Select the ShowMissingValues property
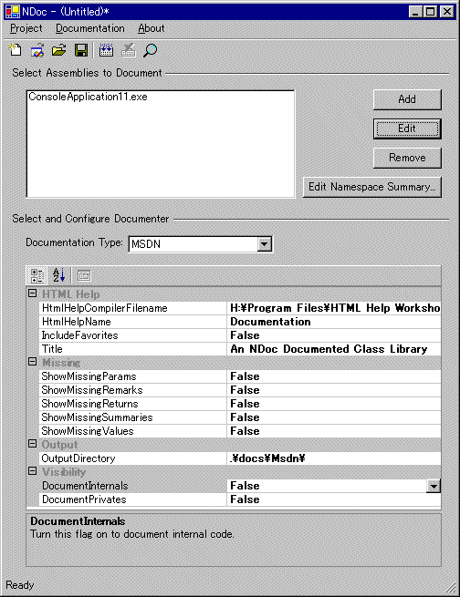The width and height of the screenshot is (460, 597). tap(133, 431)
